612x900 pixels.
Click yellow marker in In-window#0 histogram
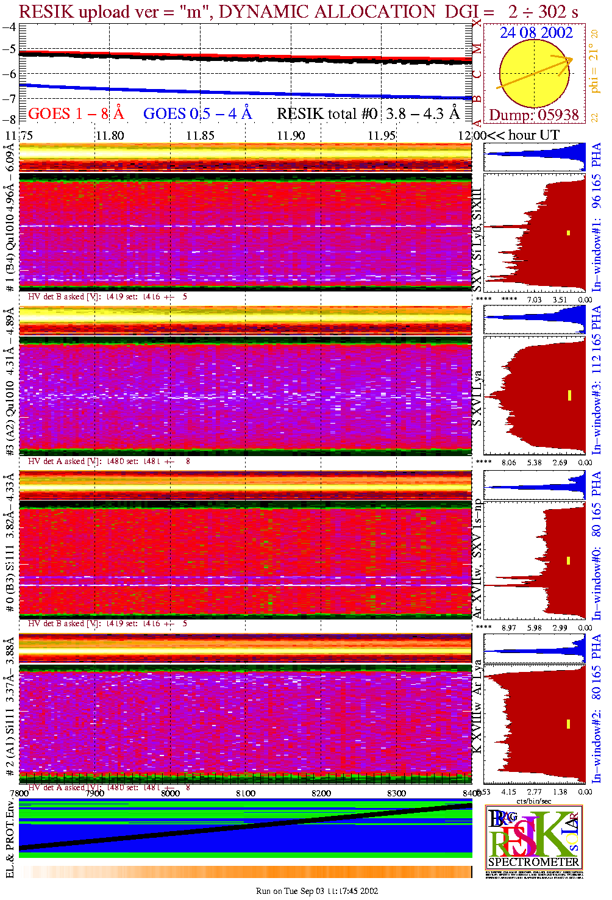coord(568,560)
